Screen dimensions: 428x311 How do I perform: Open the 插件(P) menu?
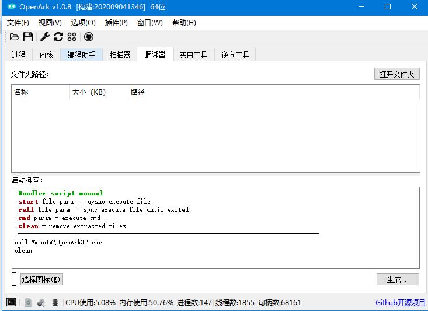(116, 23)
